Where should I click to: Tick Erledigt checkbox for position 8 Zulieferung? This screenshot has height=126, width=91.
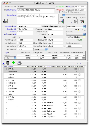pyautogui.click(x=79, y=108)
